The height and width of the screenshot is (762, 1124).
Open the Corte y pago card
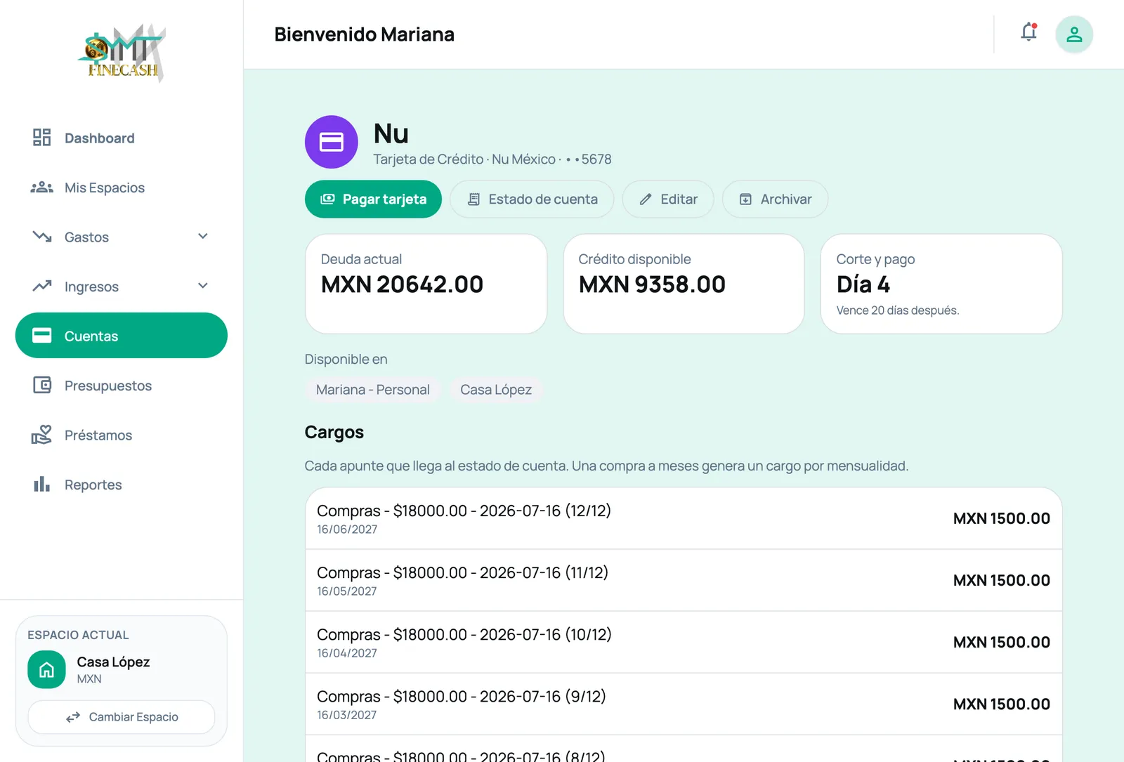click(x=941, y=284)
